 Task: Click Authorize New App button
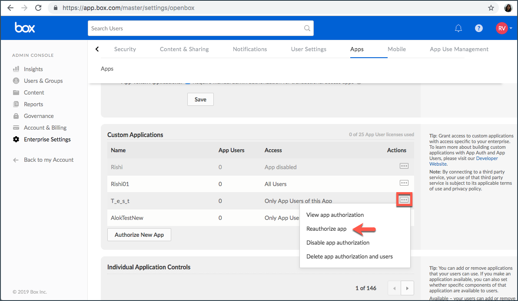(x=139, y=235)
